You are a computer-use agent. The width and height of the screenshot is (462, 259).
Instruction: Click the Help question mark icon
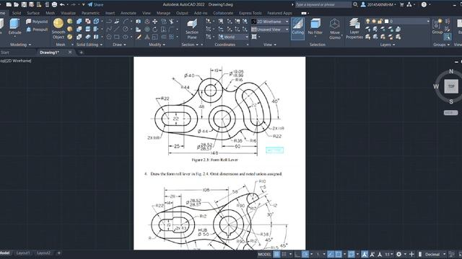click(x=424, y=5)
